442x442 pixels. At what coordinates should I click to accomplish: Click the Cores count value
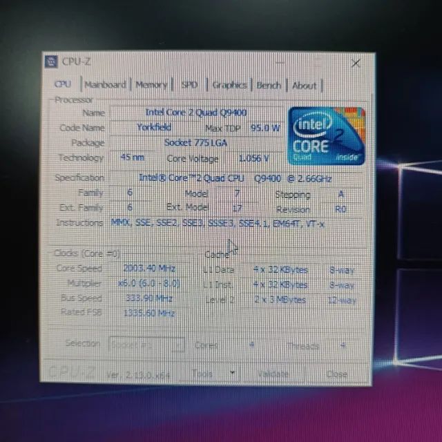(251, 345)
